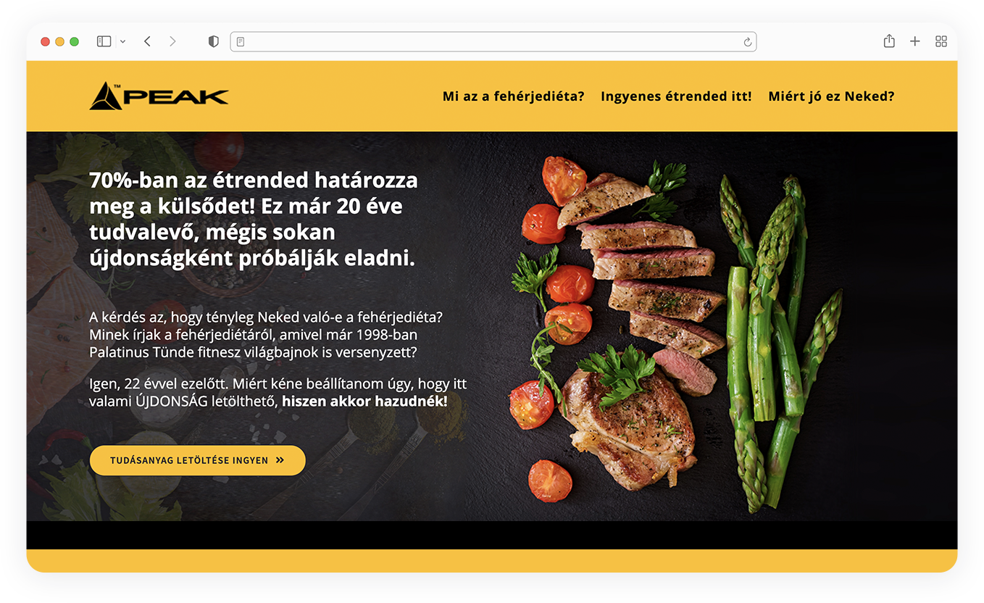Go back with the back arrow

pos(147,42)
